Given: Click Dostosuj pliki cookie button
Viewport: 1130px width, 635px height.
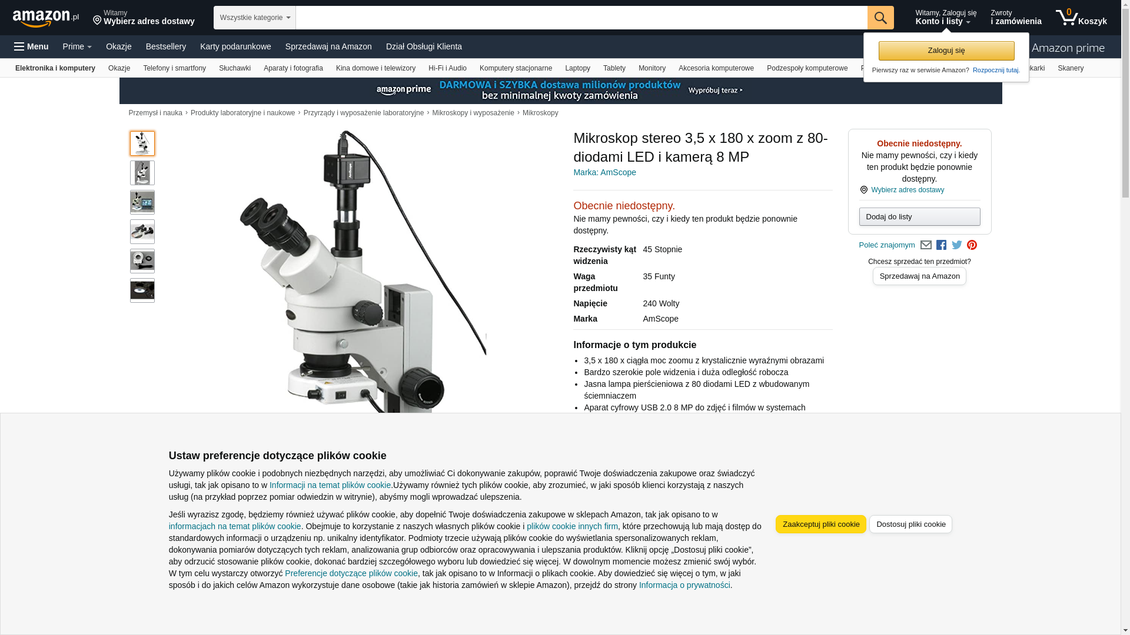Looking at the screenshot, I should point(910,524).
